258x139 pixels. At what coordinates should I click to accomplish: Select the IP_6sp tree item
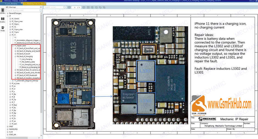click(14, 105)
